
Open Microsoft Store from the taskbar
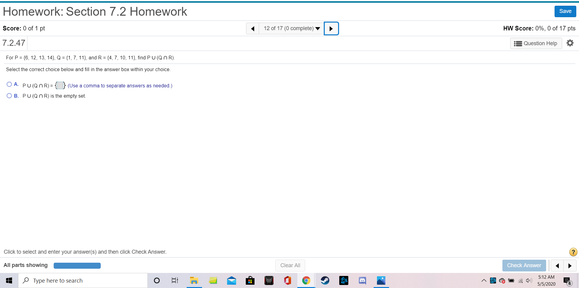(x=250, y=280)
